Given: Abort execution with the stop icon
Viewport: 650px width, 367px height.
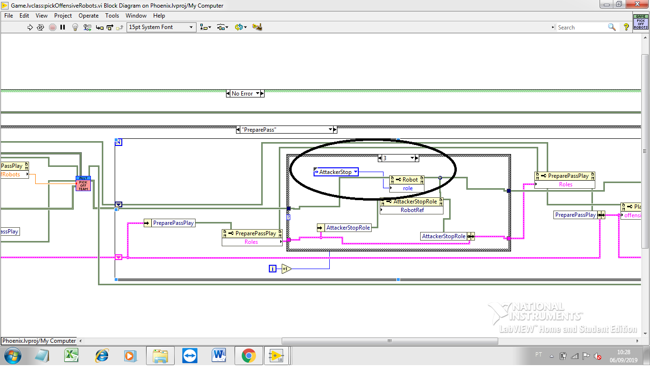Looking at the screenshot, I should coord(52,27).
